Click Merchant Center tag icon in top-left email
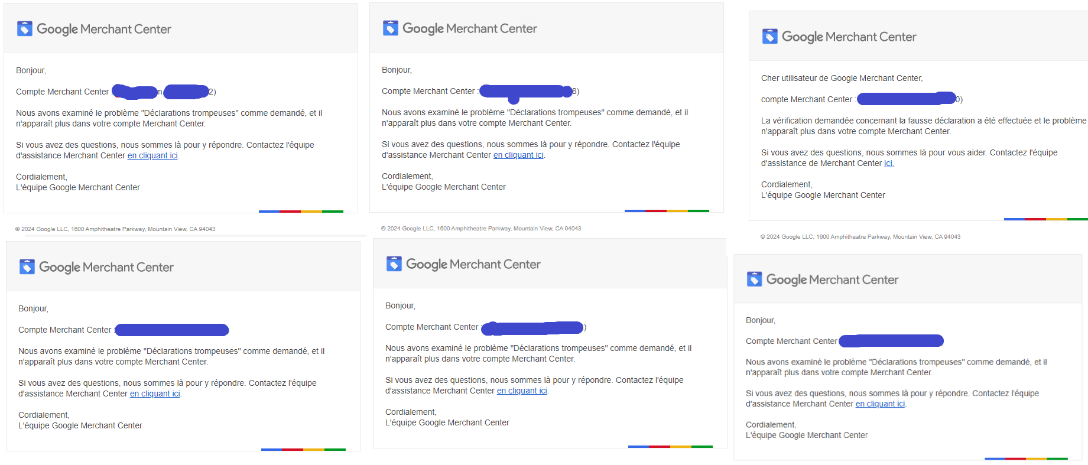The width and height of the screenshot is (1088, 465). click(x=25, y=28)
